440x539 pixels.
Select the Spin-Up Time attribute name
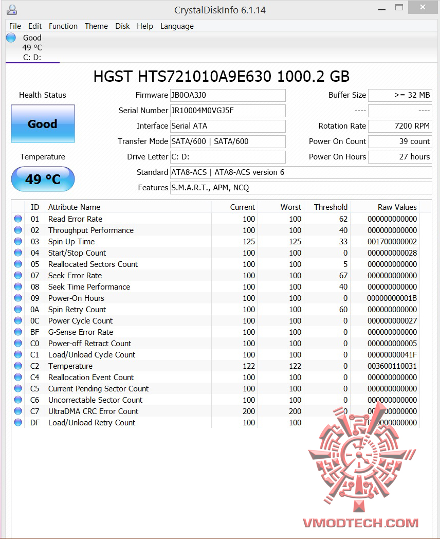click(x=71, y=242)
